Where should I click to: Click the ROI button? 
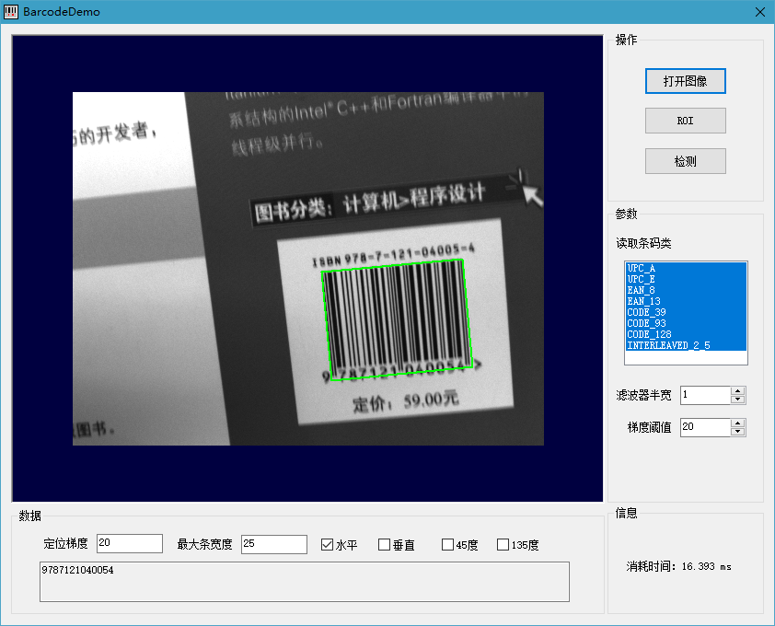[x=685, y=121]
